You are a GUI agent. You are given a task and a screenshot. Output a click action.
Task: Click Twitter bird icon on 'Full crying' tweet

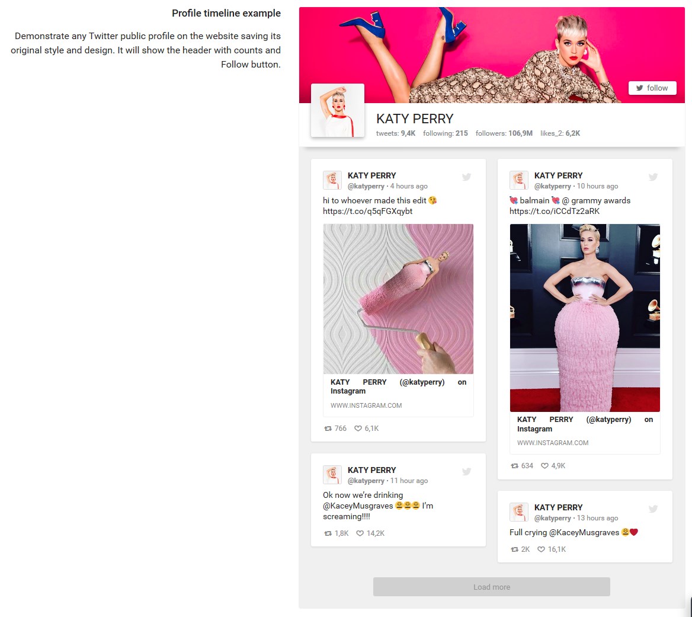point(653,509)
